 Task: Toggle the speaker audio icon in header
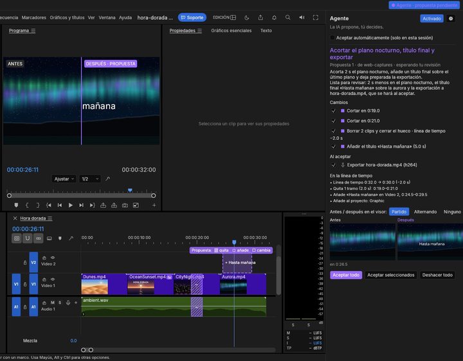coord(302,17)
